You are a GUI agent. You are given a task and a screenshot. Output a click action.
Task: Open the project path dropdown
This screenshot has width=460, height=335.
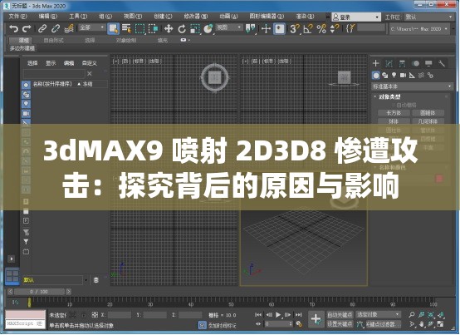point(419,29)
